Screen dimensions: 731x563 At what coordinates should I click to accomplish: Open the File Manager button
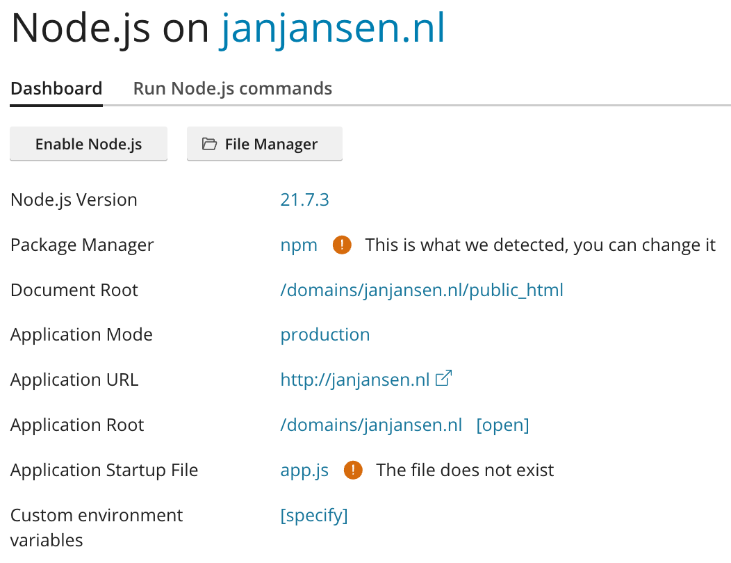(264, 144)
